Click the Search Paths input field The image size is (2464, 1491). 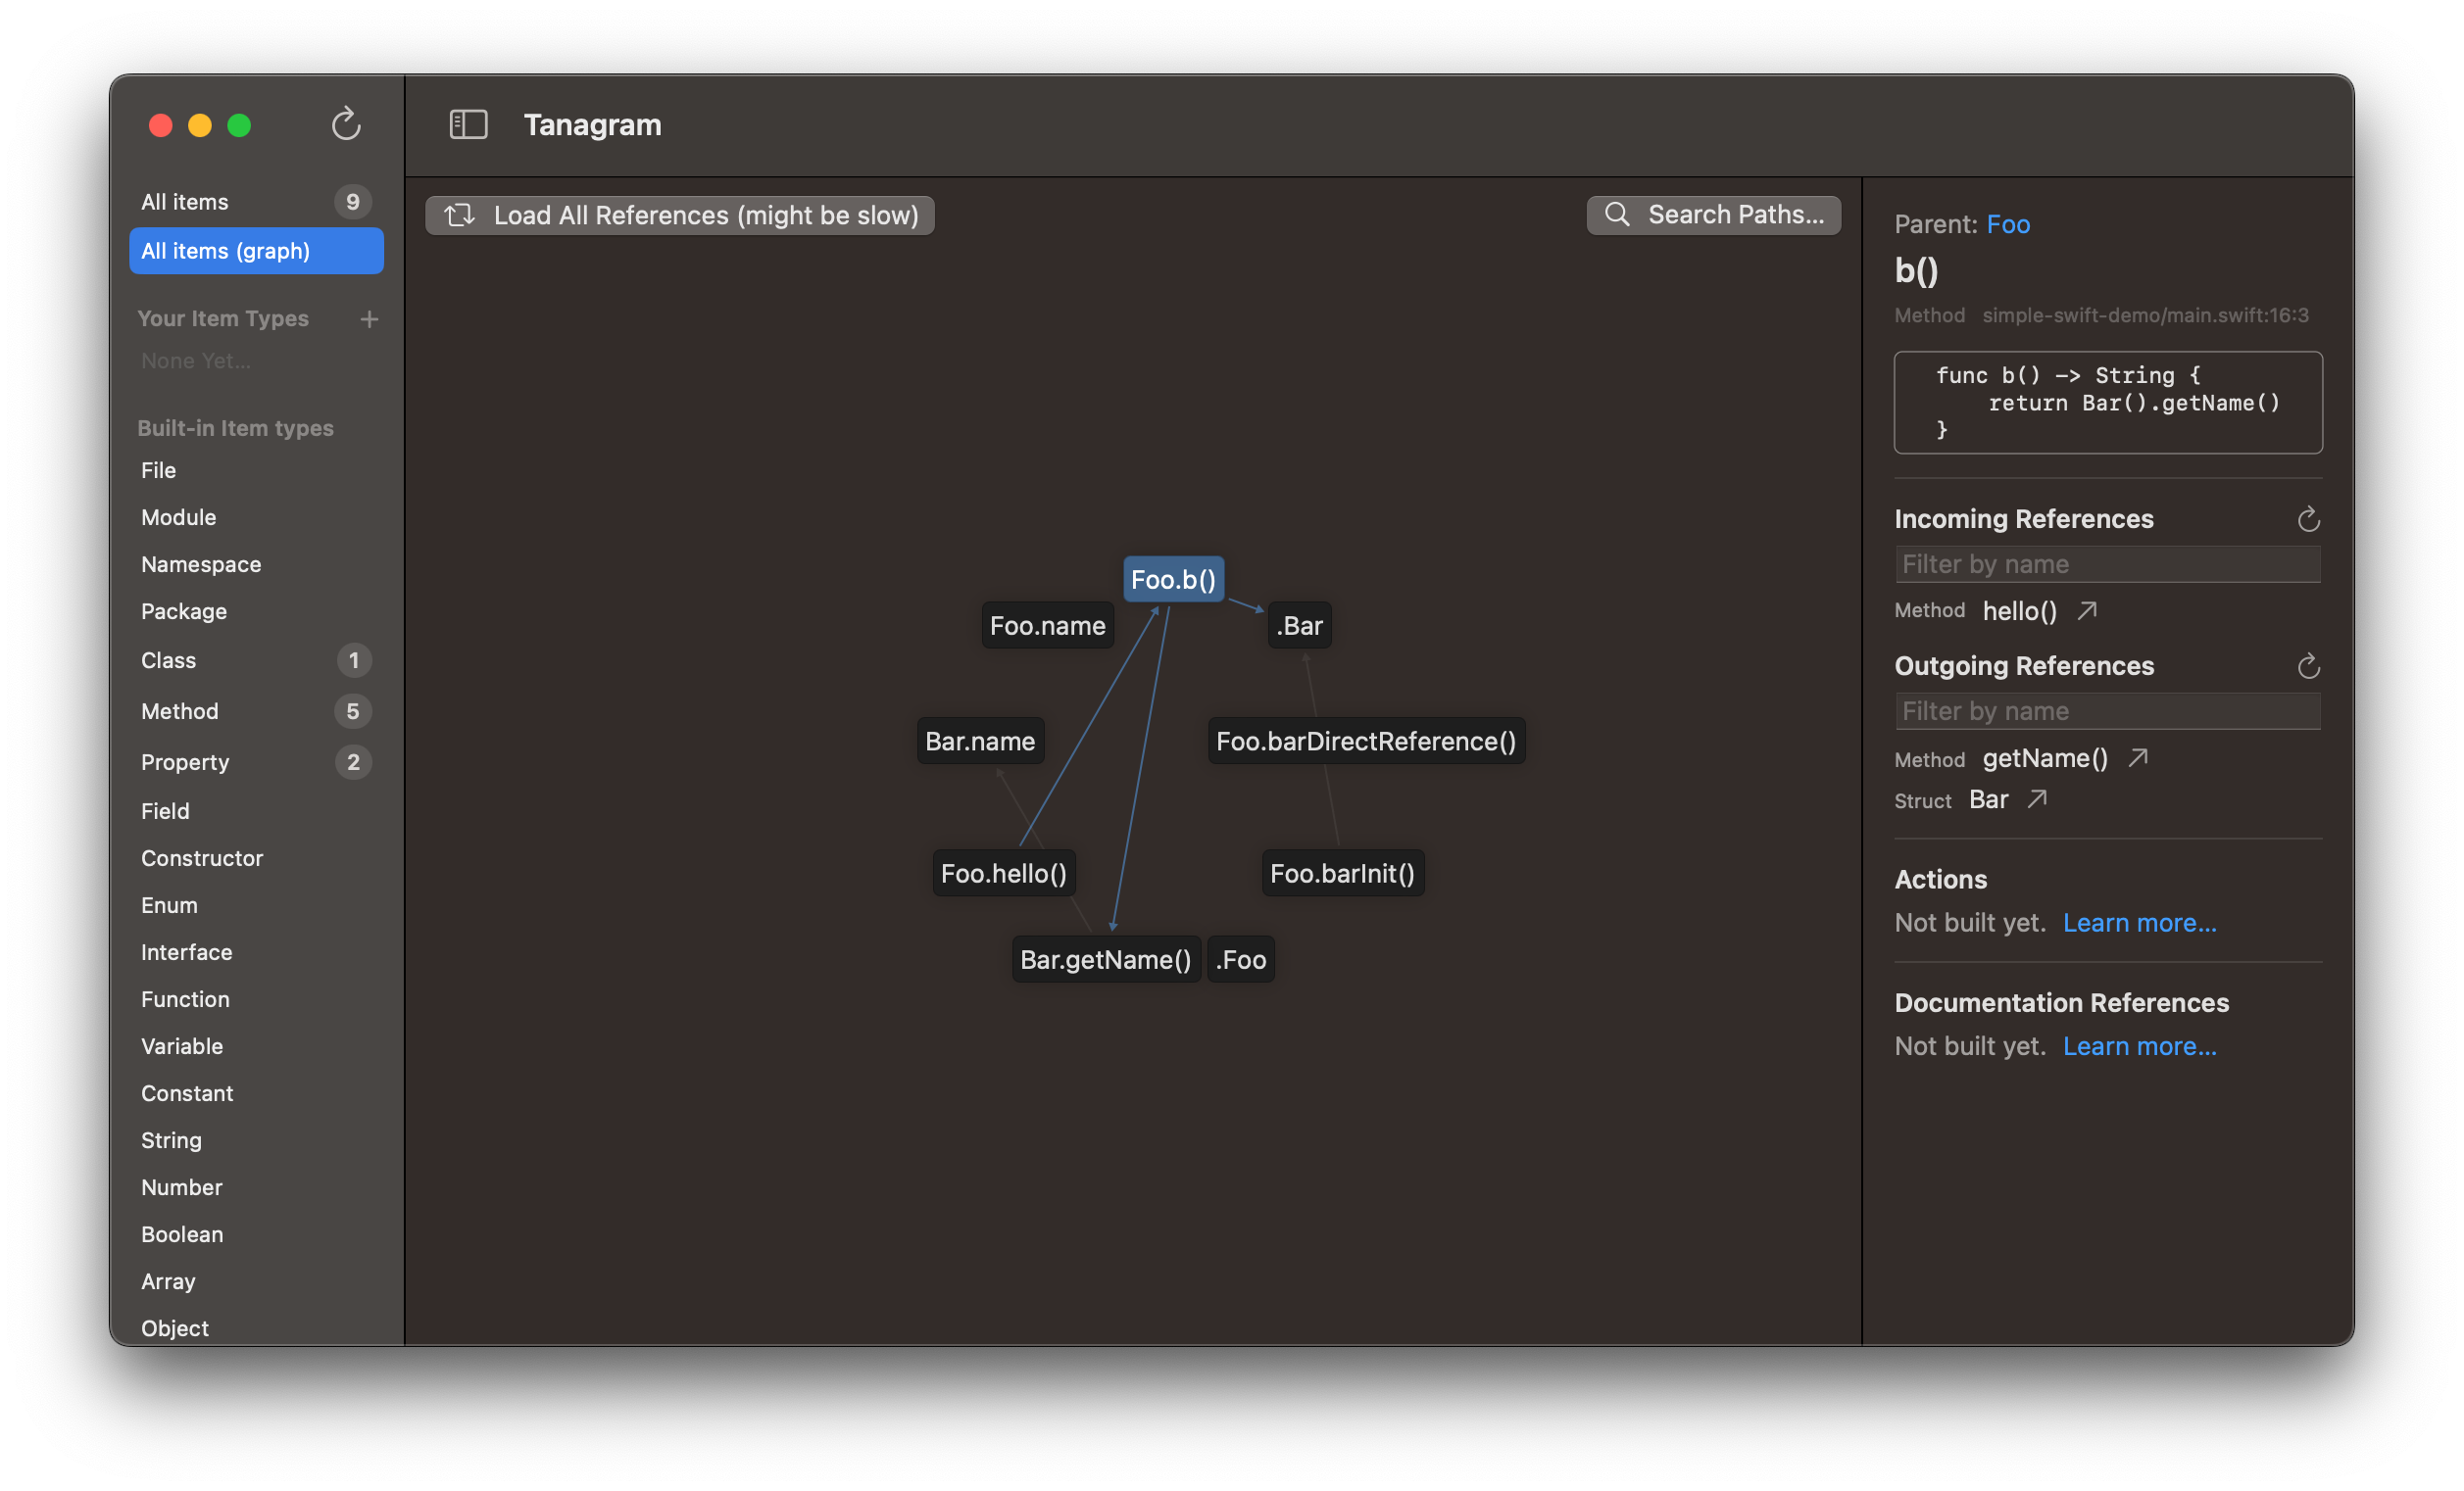point(1716,215)
